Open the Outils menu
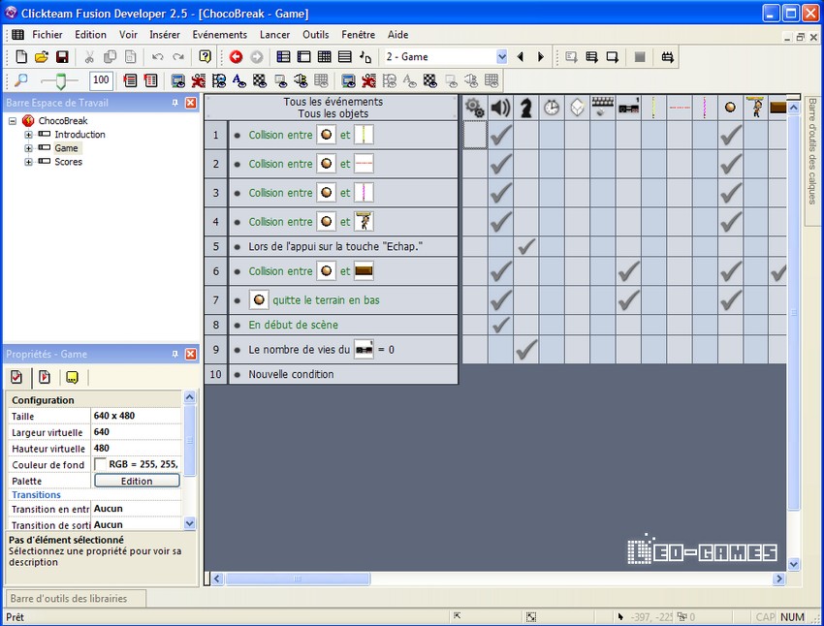This screenshot has height=626, width=824. pyautogui.click(x=316, y=35)
